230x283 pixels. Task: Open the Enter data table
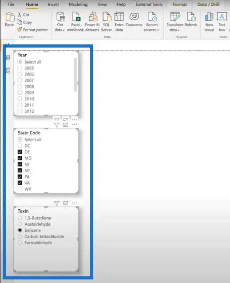(x=119, y=16)
